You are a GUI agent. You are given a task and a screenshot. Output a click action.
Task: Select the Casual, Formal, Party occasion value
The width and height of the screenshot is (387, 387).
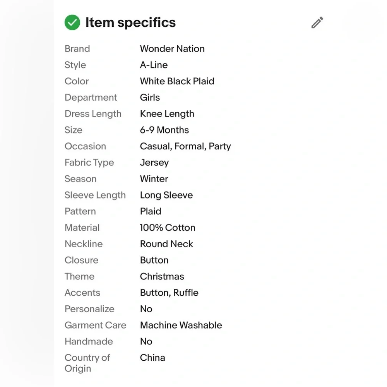(185, 146)
